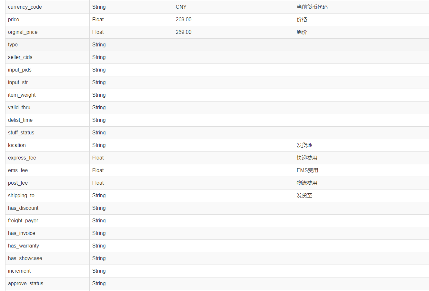Click 269.00 in the orginal_price row
429x291 pixels.
tap(184, 32)
